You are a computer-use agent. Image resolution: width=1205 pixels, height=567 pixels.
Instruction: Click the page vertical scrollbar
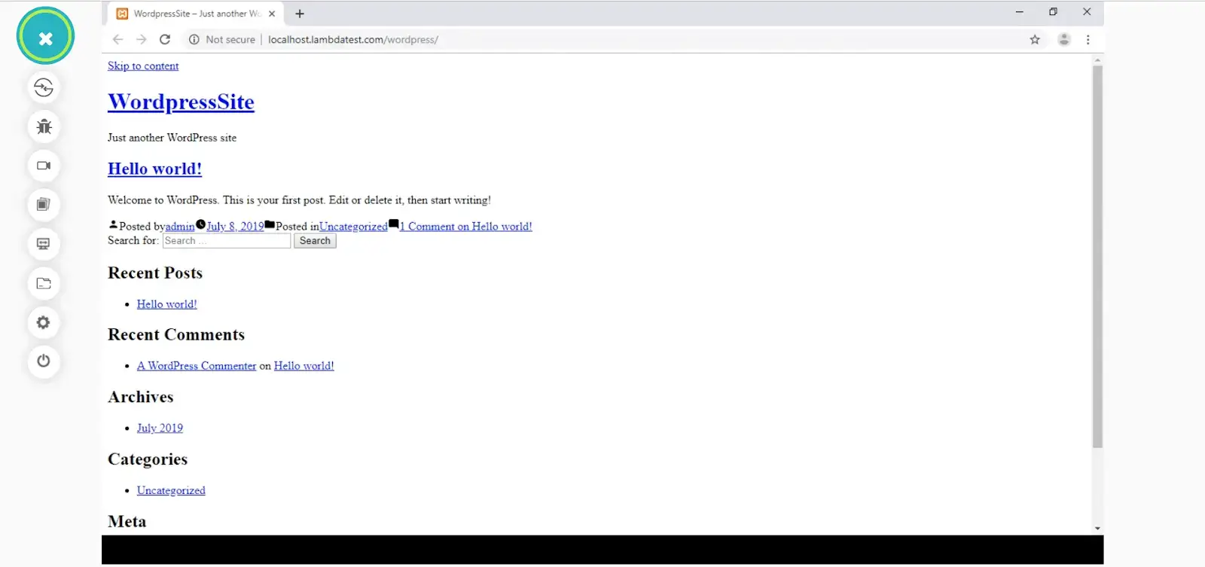[x=1097, y=256]
